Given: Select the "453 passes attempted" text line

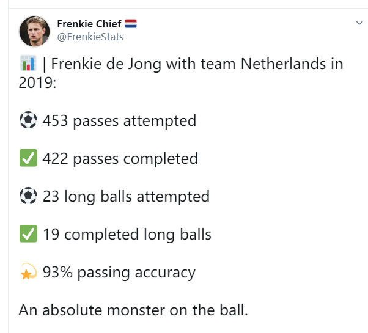Looking at the screenshot, I should (119, 121).
